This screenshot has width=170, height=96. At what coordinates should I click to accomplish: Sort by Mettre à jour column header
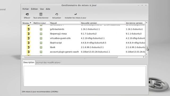coord(41,23)
